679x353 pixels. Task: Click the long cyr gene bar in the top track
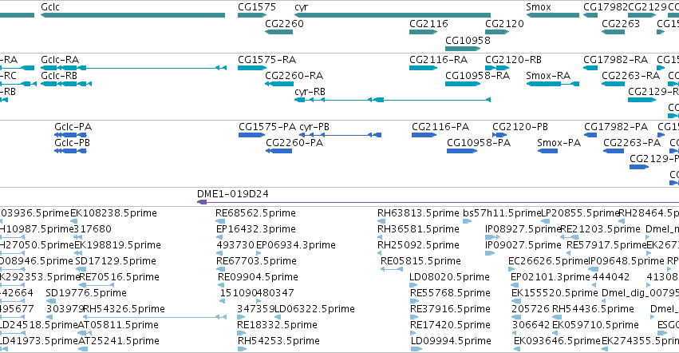tap(393, 15)
